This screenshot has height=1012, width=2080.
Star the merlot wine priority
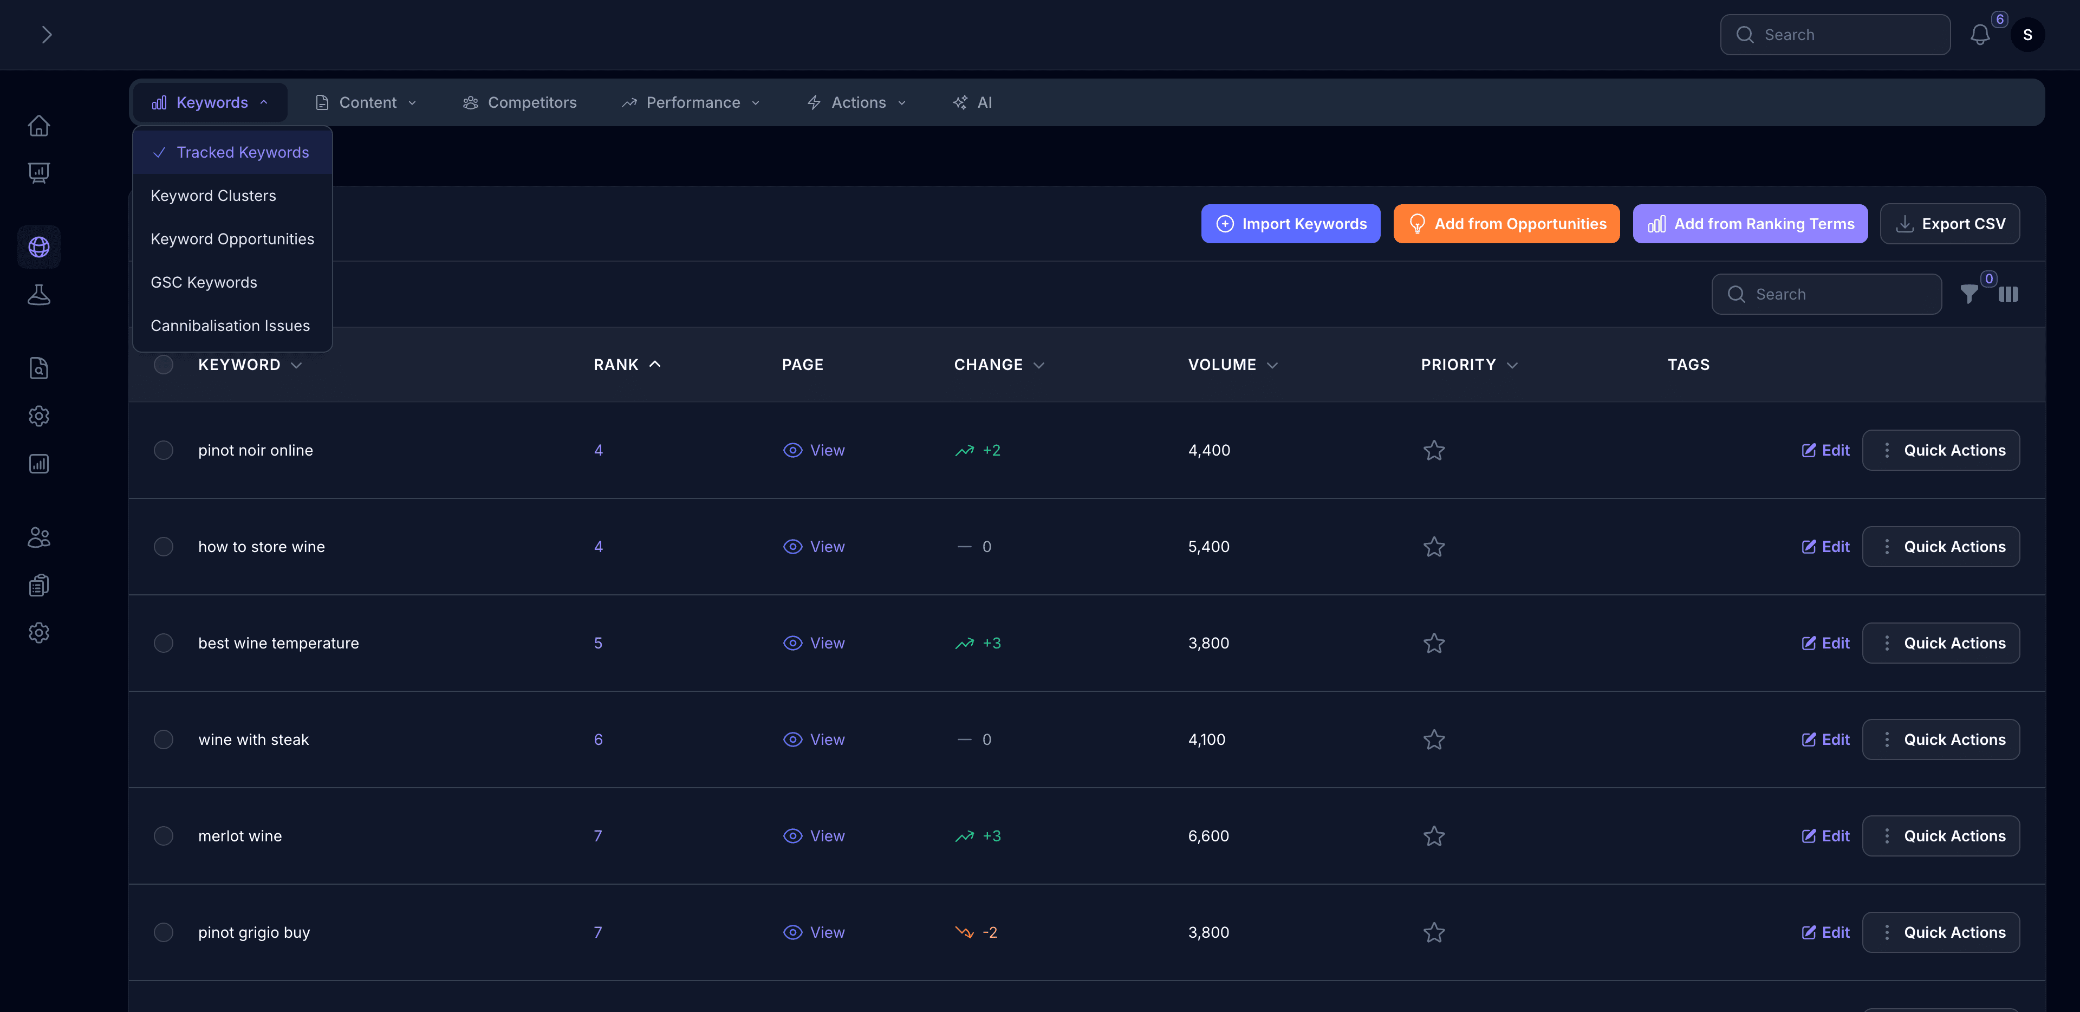1433,836
